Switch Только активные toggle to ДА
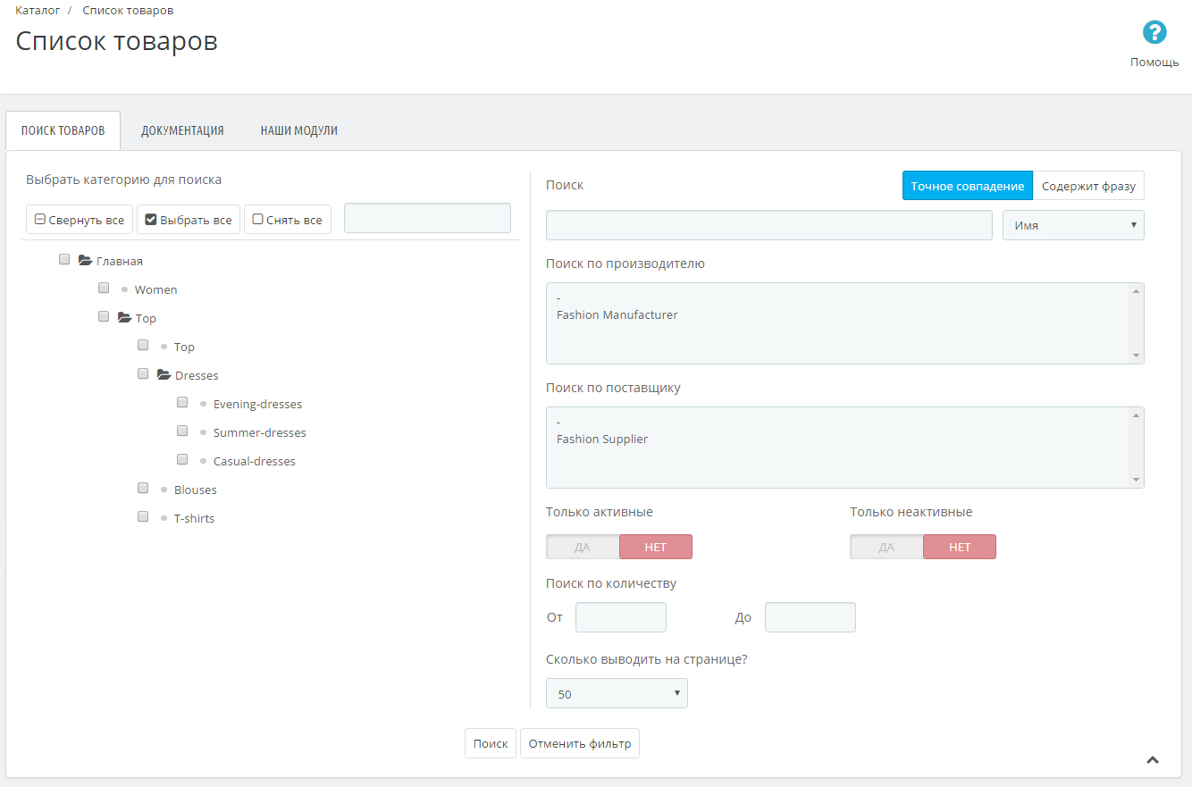The height and width of the screenshot is (787, 1192). click(583, 547)
